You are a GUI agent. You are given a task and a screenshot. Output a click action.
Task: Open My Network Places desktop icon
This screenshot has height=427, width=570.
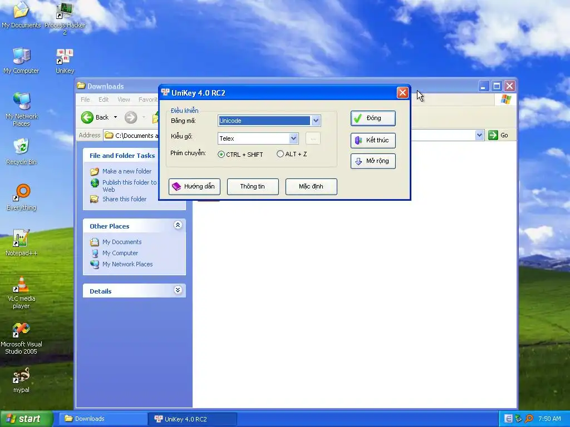coord(21,101)
